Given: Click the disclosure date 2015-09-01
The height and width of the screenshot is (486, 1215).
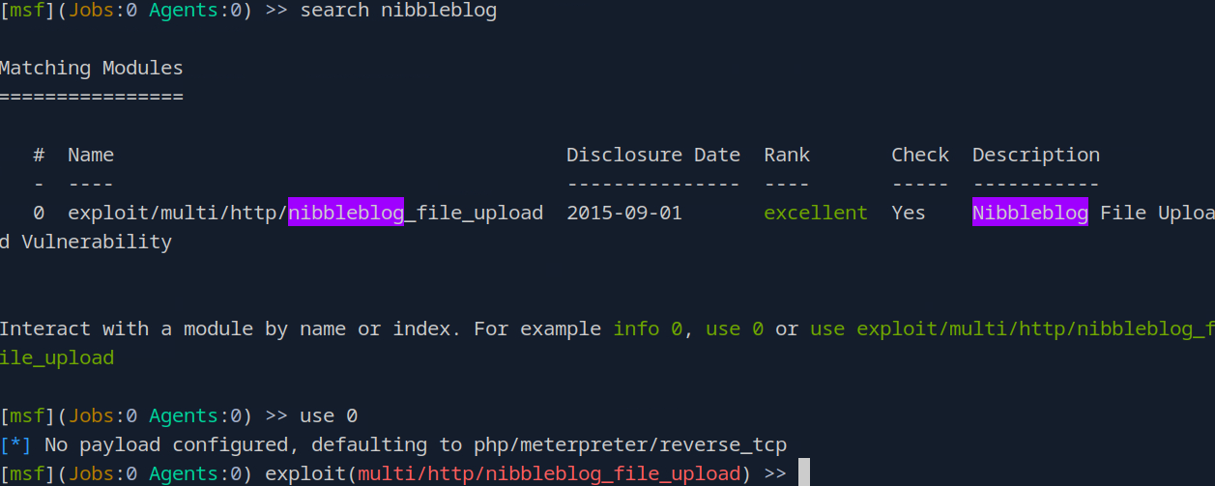Looking at the screenshot, I should click(x=624, y=214).
